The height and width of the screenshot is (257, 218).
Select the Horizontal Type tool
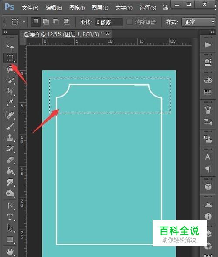click(x=10, y=217)
